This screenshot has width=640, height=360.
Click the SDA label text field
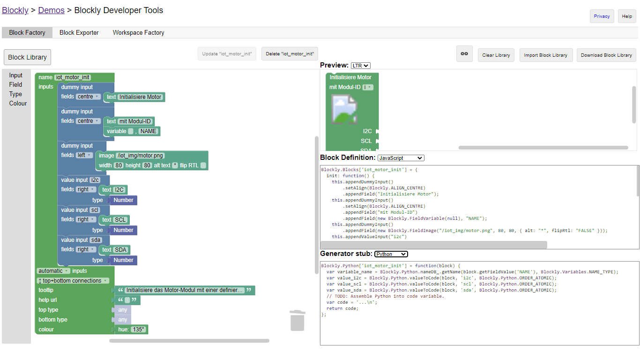[x=121, y=250]
